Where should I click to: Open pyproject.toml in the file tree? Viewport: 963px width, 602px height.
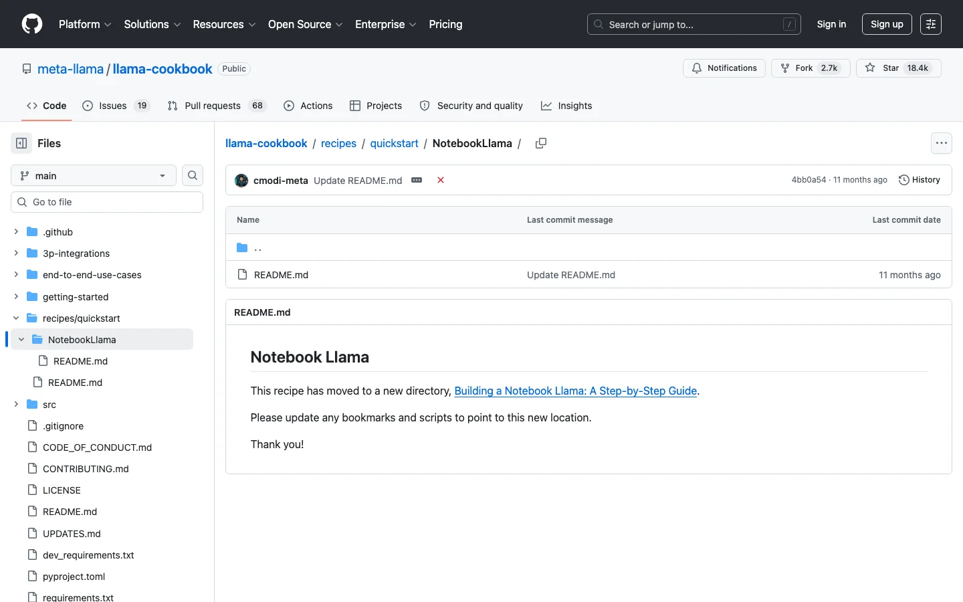(x=74, y=577)
